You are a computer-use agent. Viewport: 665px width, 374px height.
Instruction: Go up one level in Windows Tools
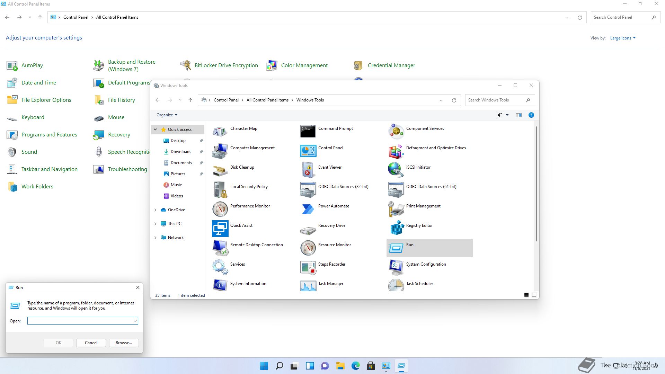(190, 100)
